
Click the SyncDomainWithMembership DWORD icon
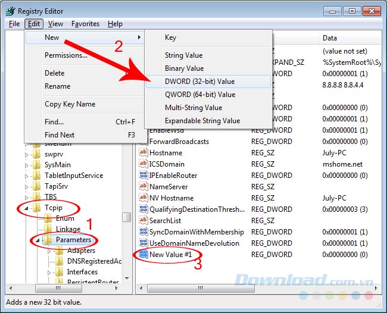click(x=143, y=231)
